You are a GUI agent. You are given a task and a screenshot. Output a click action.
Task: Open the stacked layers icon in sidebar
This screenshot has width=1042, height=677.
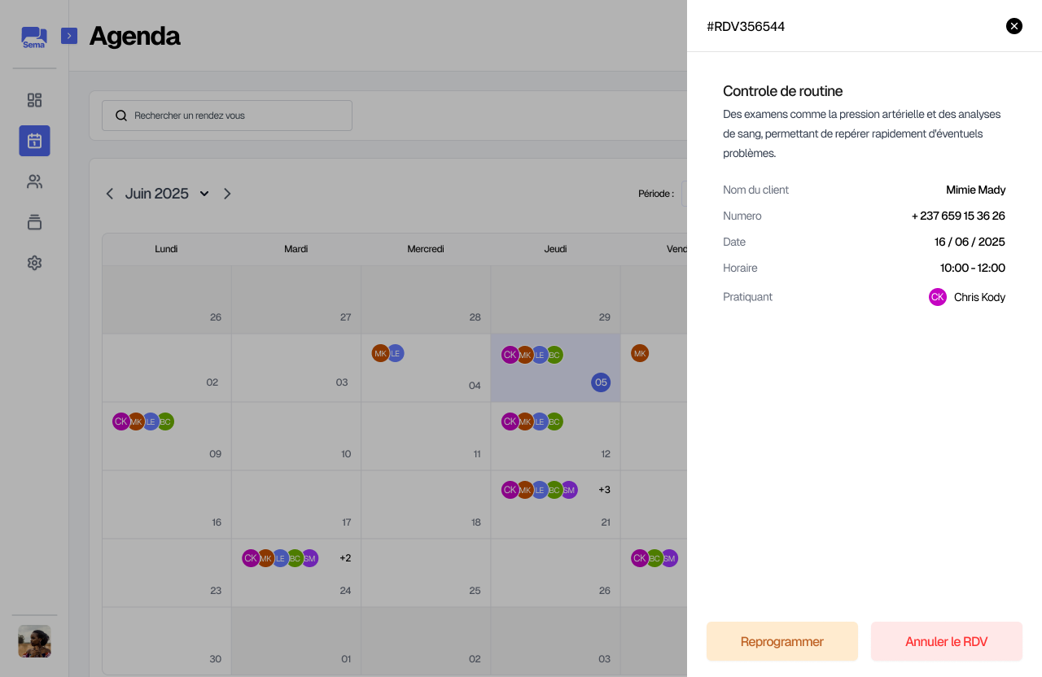pos(34,222)
